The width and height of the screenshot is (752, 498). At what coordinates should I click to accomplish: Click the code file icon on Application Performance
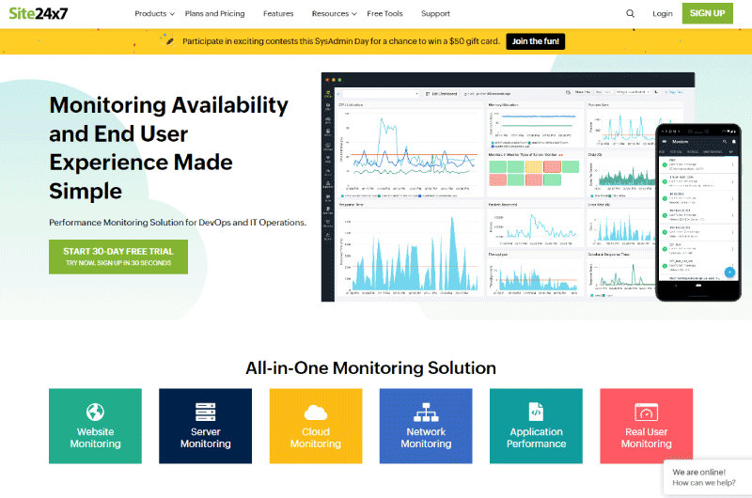click(536, 412)
